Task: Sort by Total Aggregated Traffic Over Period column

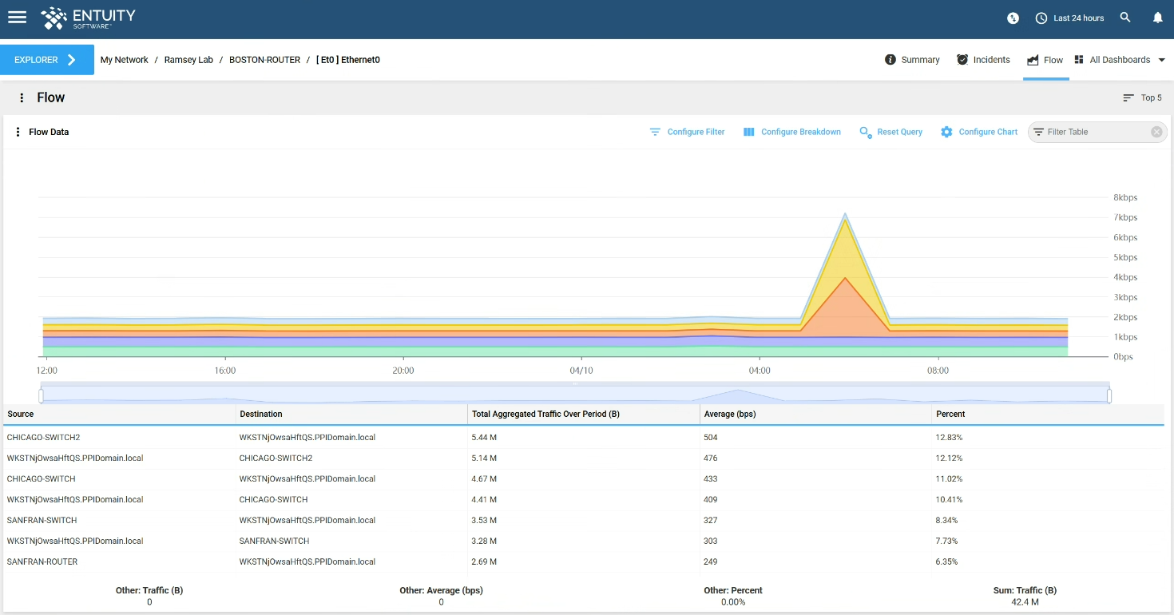Action: pyautogui.click(x=545, y=414)
